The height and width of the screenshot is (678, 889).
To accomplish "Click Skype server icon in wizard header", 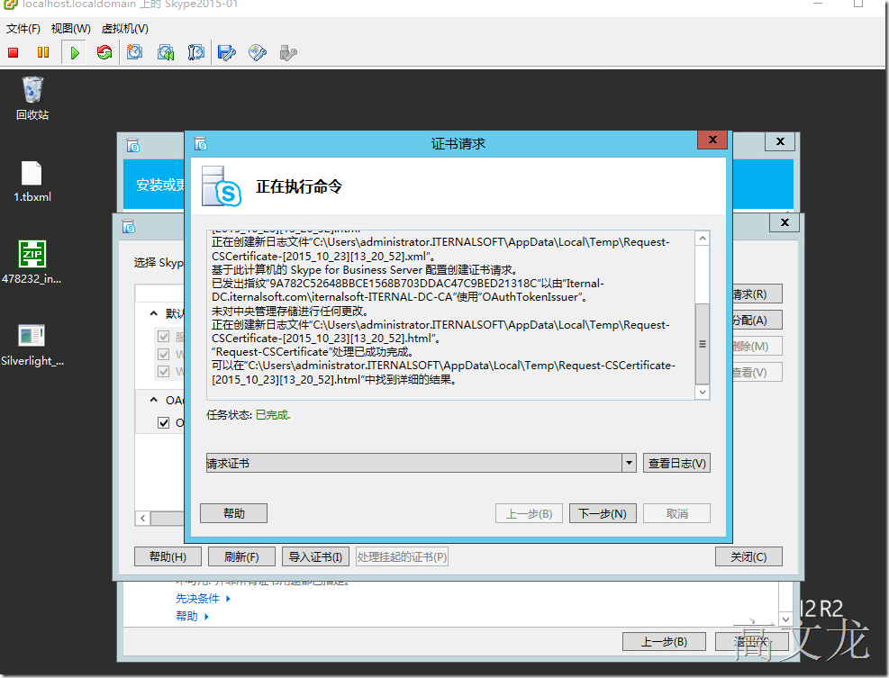I will 222,186.
